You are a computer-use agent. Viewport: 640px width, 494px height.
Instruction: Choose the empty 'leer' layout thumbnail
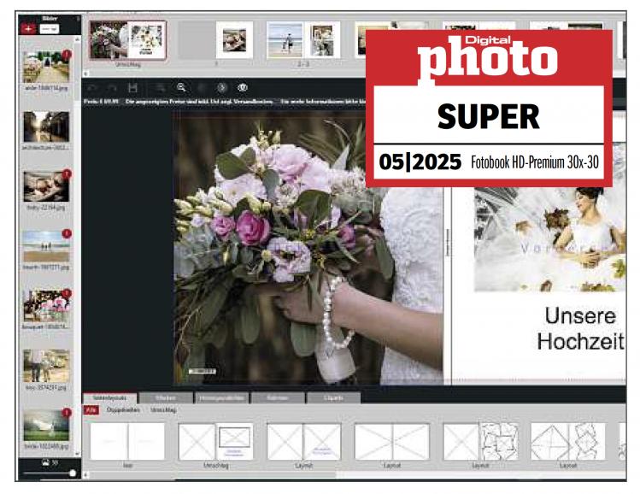[x=127, y=442]
